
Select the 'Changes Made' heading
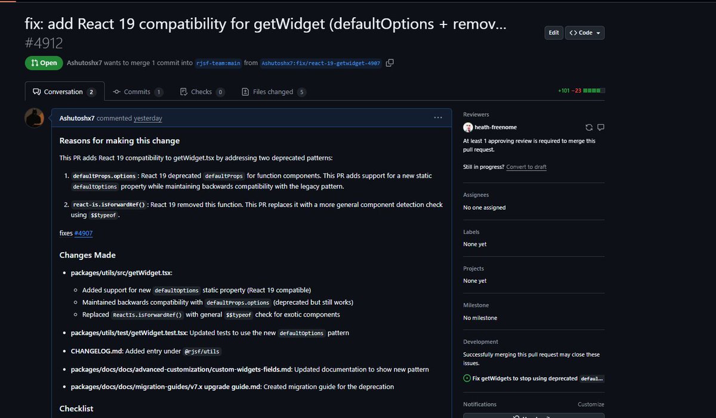click(88, 255)
